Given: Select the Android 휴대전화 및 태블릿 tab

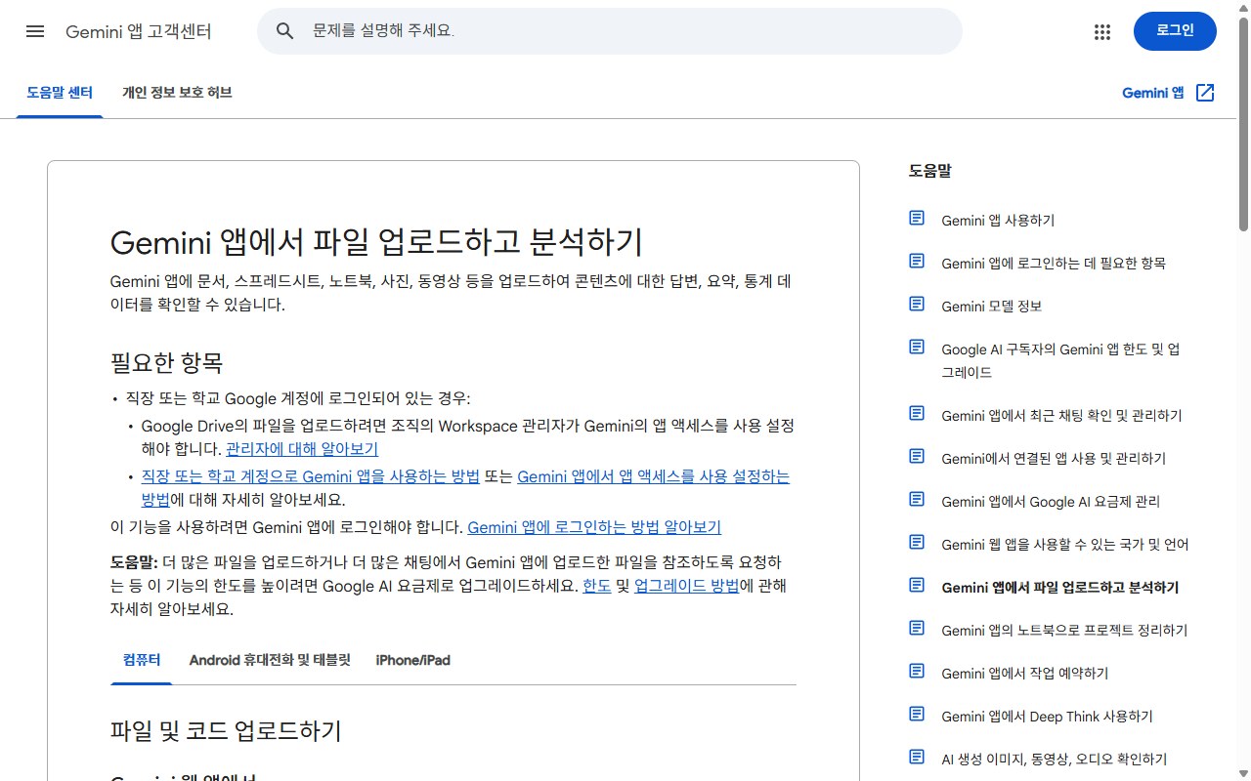Looking at the screenshot, I should (270, 660).
